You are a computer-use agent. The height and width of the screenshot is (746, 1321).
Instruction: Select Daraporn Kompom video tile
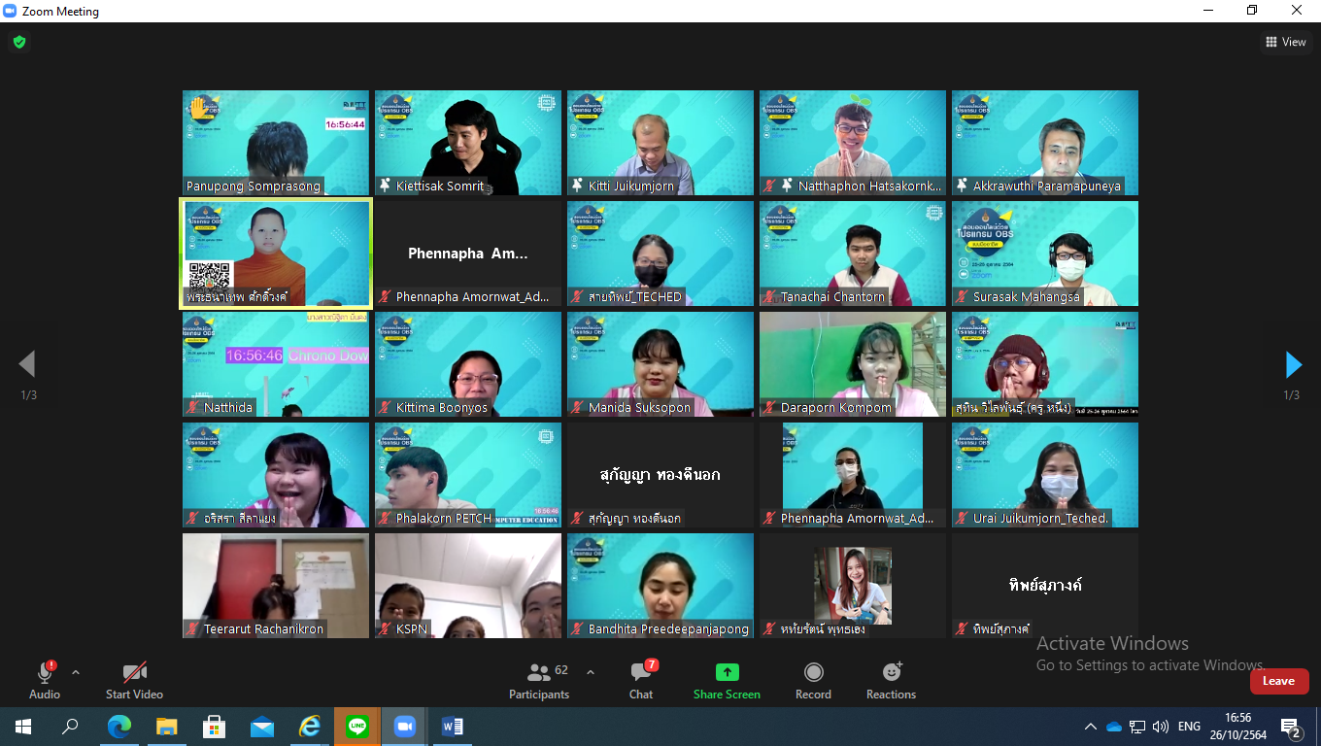(x=853, y=364)
